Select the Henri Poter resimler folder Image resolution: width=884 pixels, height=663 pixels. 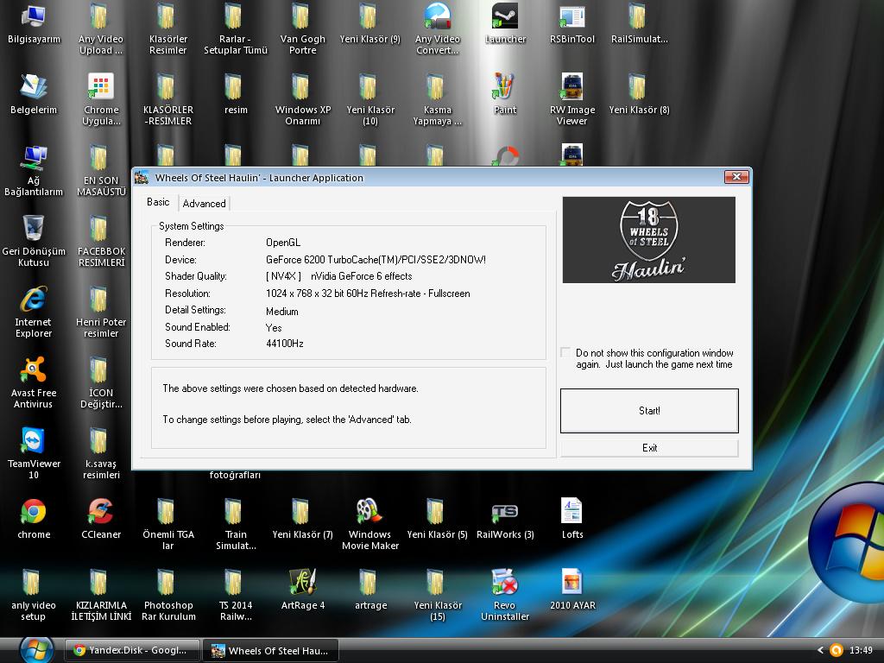pyautogui.click(x=101, y=313)
